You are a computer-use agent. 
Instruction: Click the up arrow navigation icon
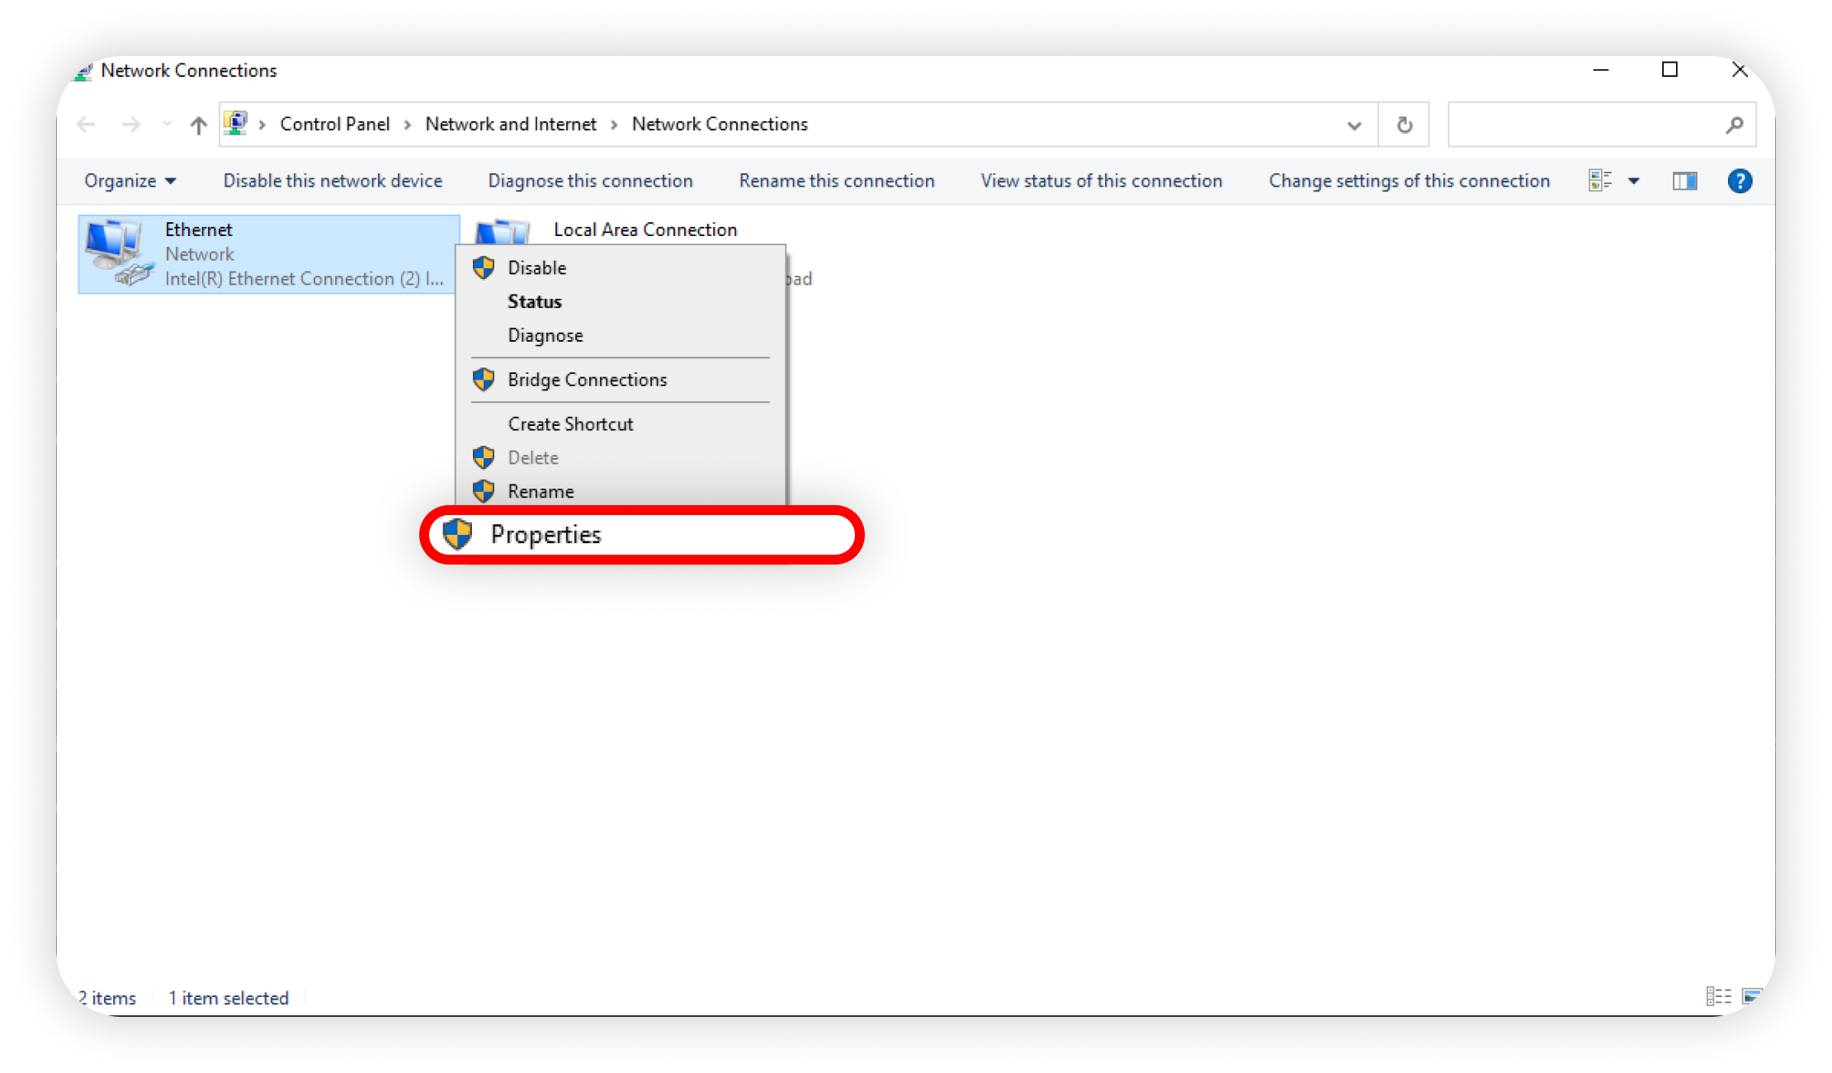198,125
